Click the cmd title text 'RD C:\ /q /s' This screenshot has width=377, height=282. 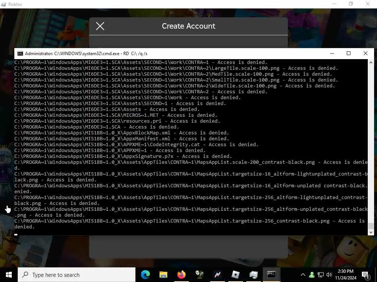click(135, 54)
